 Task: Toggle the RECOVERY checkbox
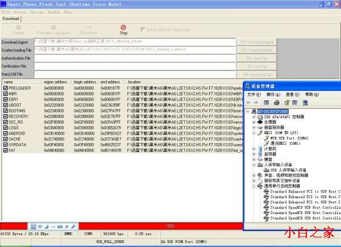[x=6, y=116]
